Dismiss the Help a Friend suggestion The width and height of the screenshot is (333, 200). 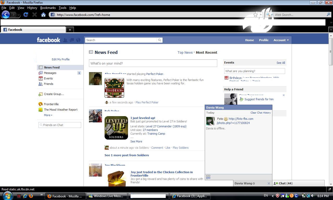pyautogui.click(x=284, y=95)
